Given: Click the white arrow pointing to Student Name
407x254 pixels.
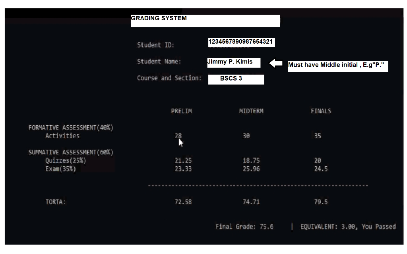Looking at the screenshot, I should [x=277, y=63].
